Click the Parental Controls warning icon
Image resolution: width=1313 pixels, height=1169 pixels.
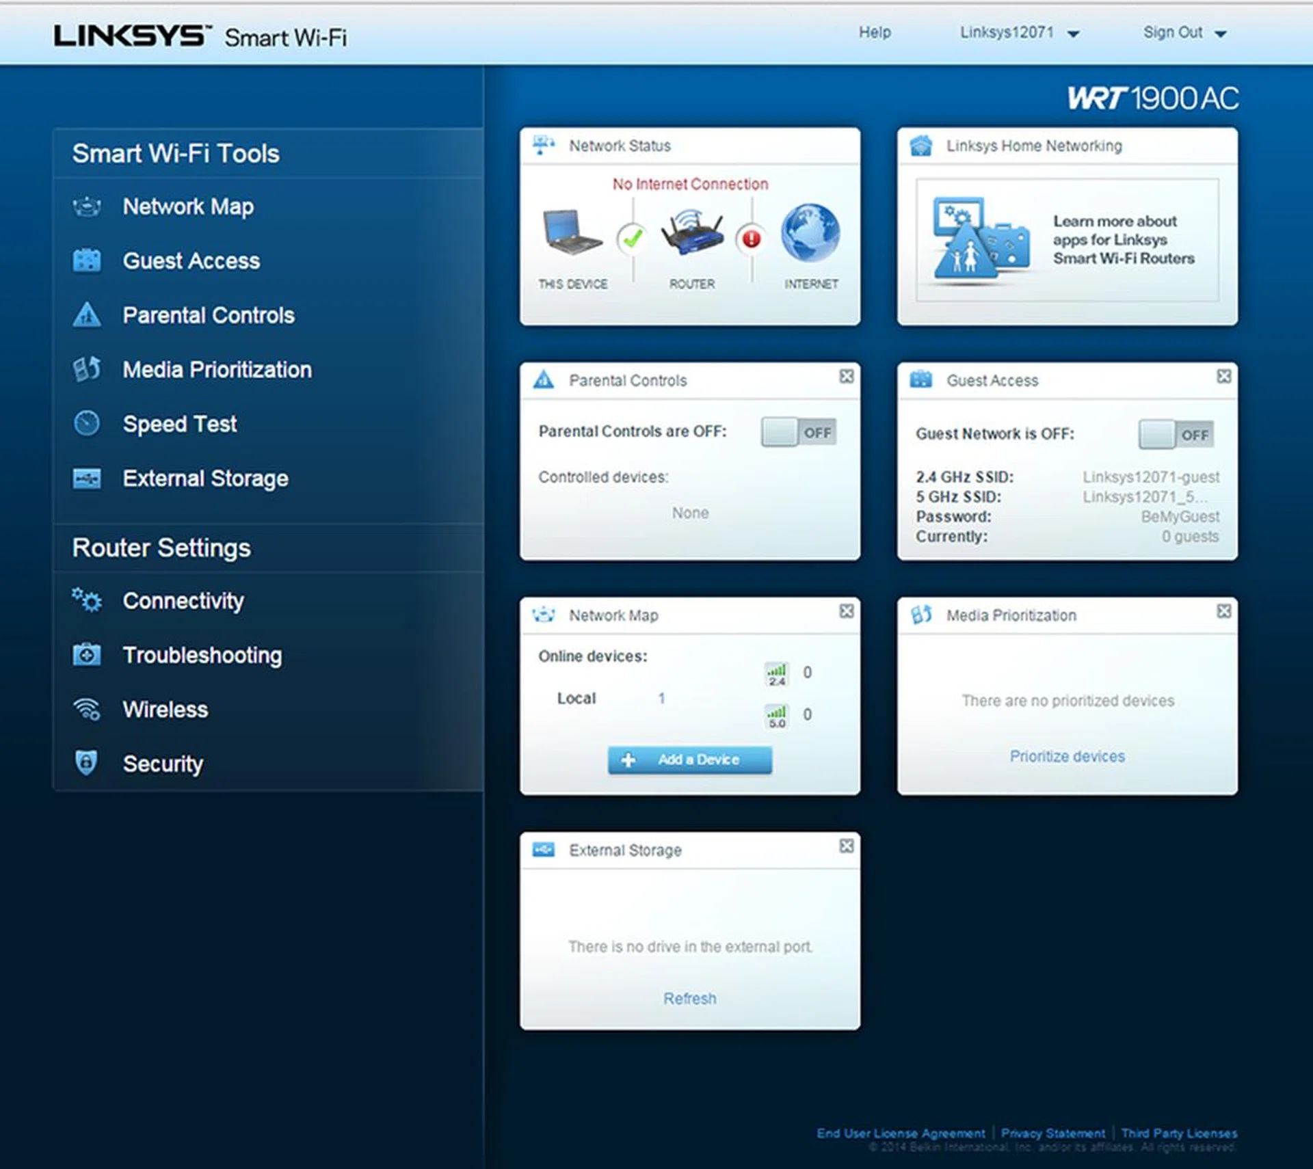point(87,315)
